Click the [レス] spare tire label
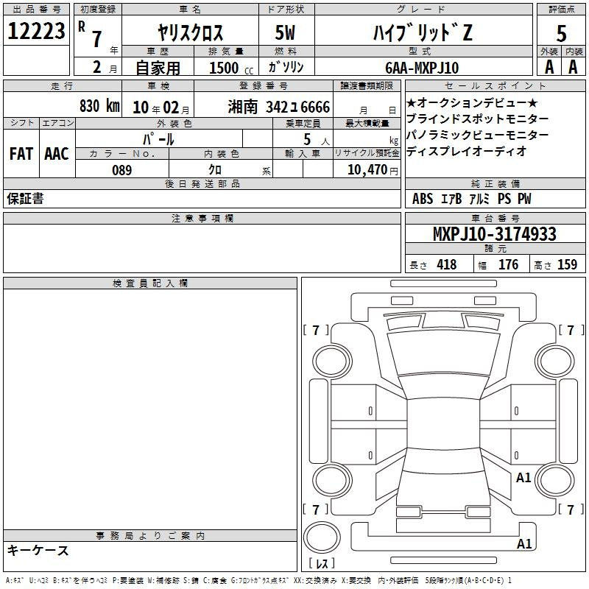This screenshot has height=589, width=589. pyautogui.click(x=322, y=563)
